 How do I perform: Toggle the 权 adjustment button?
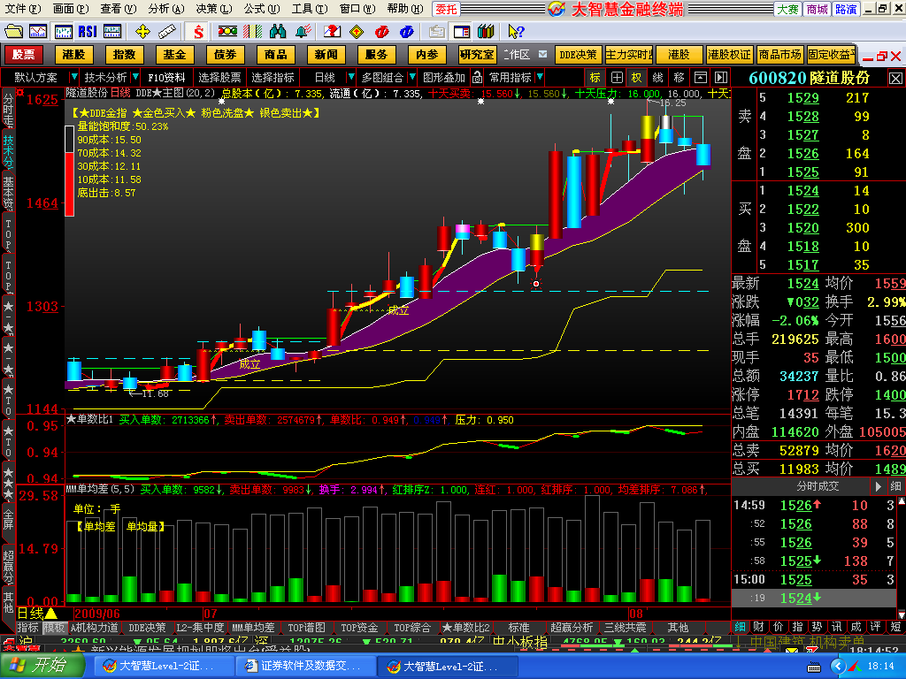coord(637,77)
